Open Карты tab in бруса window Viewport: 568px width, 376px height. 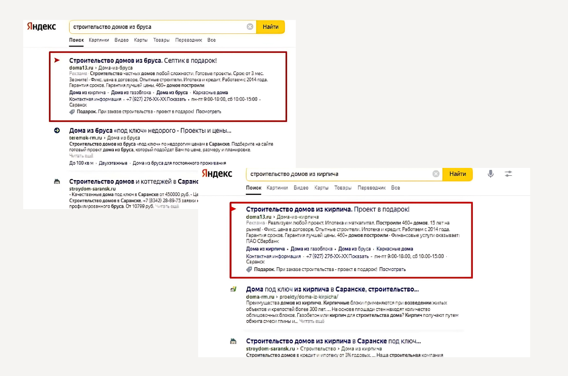tap(141, 40)
